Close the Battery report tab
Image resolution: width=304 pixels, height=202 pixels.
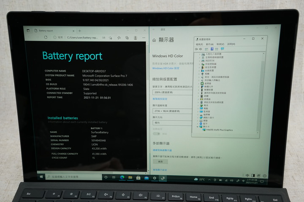(x=73, y=31)
